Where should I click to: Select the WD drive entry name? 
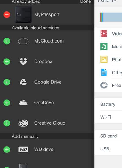[x=44, y=149]
